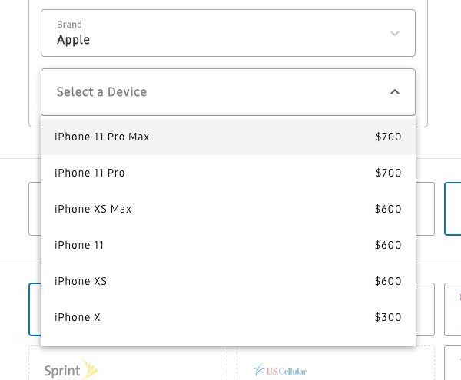Screen dimensions: 461x380
Task: Click the $300 trade-in value
Action: point(388,318)
